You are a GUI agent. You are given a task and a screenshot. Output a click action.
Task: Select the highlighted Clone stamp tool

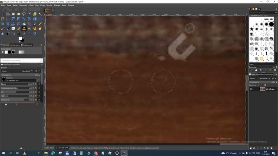coord(24,29)
